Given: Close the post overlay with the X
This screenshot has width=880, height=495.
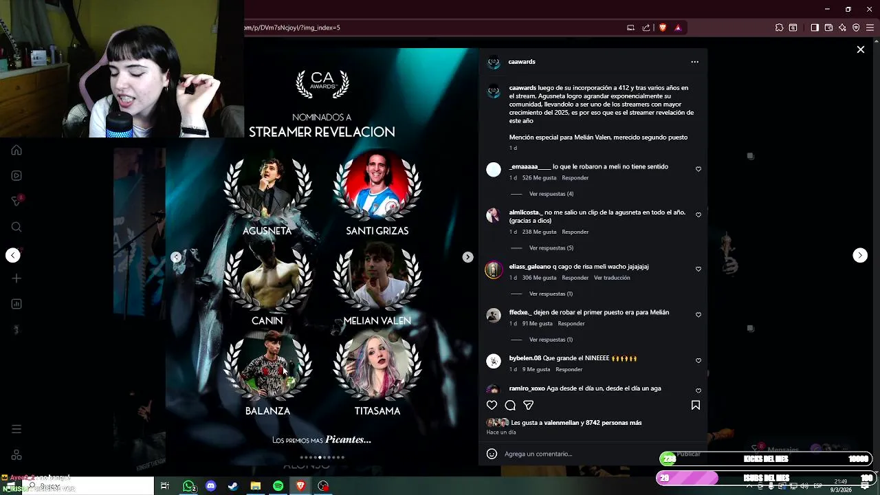Looking at the screenshot, I should (x=860, y=49).
